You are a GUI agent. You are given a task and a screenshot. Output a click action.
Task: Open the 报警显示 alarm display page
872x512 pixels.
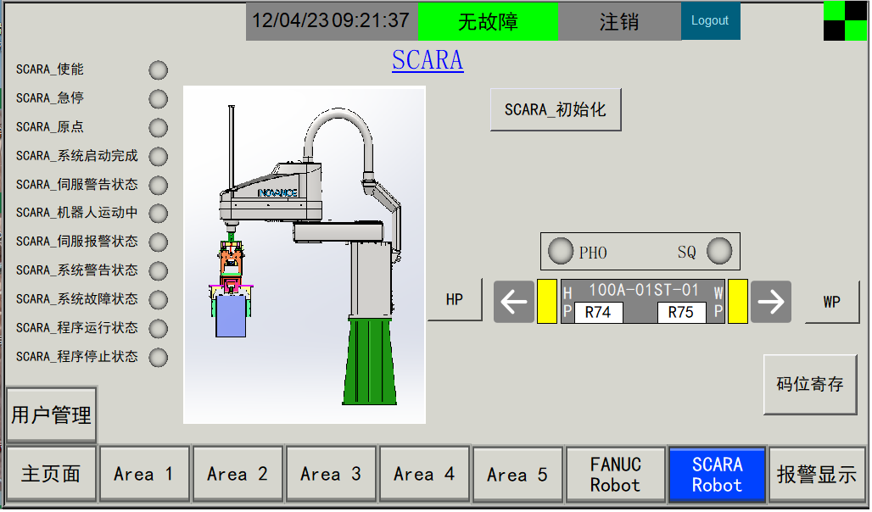pos(816,475)
